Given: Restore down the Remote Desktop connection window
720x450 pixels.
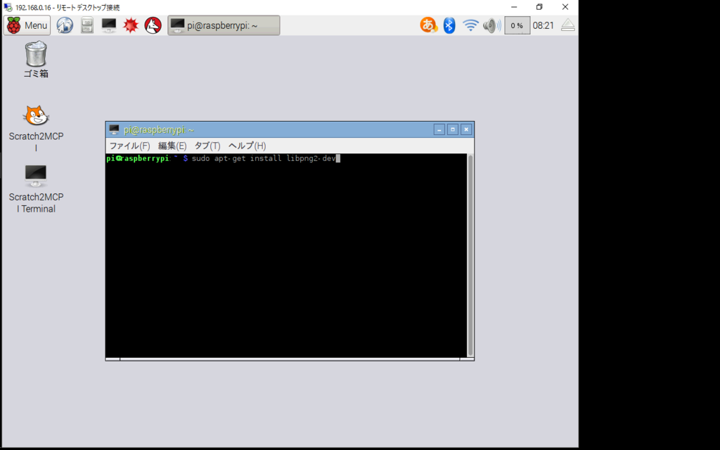Looking at the screenshot, I should (539, 7).
